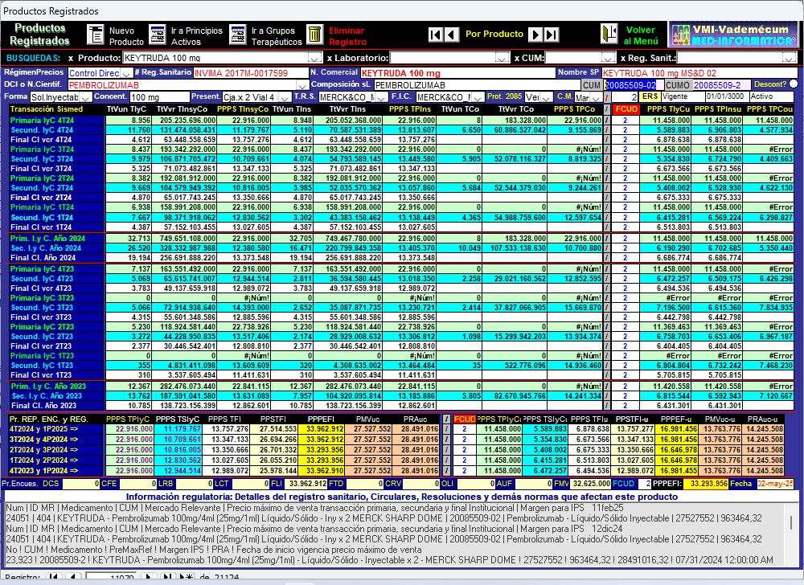The image size is (804, 585).
Task: Expand the x Laboratorio search dropdown
Action: [503, 59]
